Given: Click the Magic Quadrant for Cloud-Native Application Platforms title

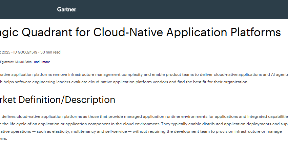Looking at the screenshot, I should pyautogui.click(x=141, y=32).
